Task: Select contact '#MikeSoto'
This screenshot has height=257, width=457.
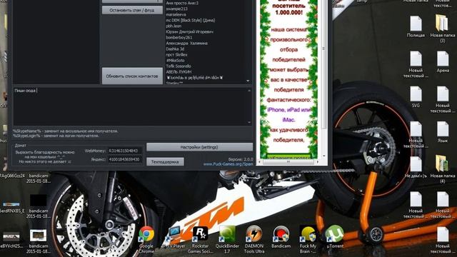Action: point(175,60)
